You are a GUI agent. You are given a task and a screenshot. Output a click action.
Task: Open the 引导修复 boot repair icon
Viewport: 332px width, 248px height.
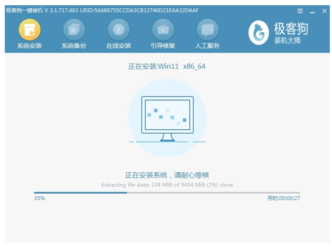click(x=163, y=30)
